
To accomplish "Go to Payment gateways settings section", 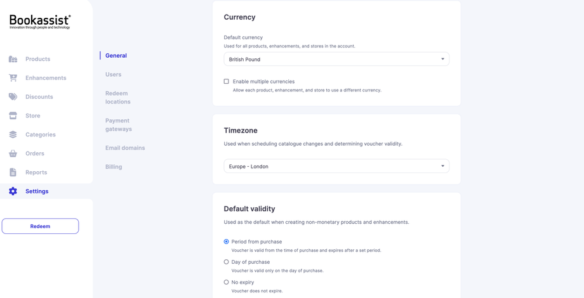I will [x=118, y=125].
